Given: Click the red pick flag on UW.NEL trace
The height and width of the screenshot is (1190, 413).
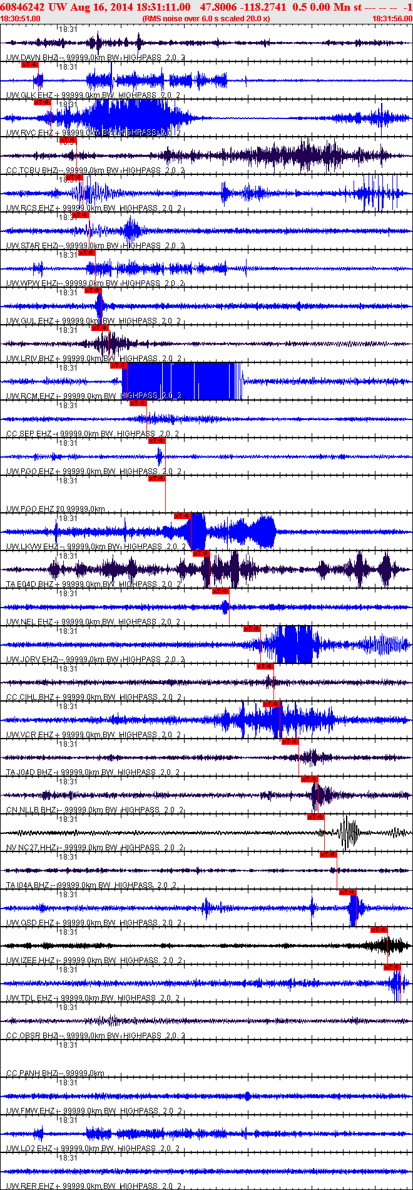Looking at the screenshot, I should (220, 591).
